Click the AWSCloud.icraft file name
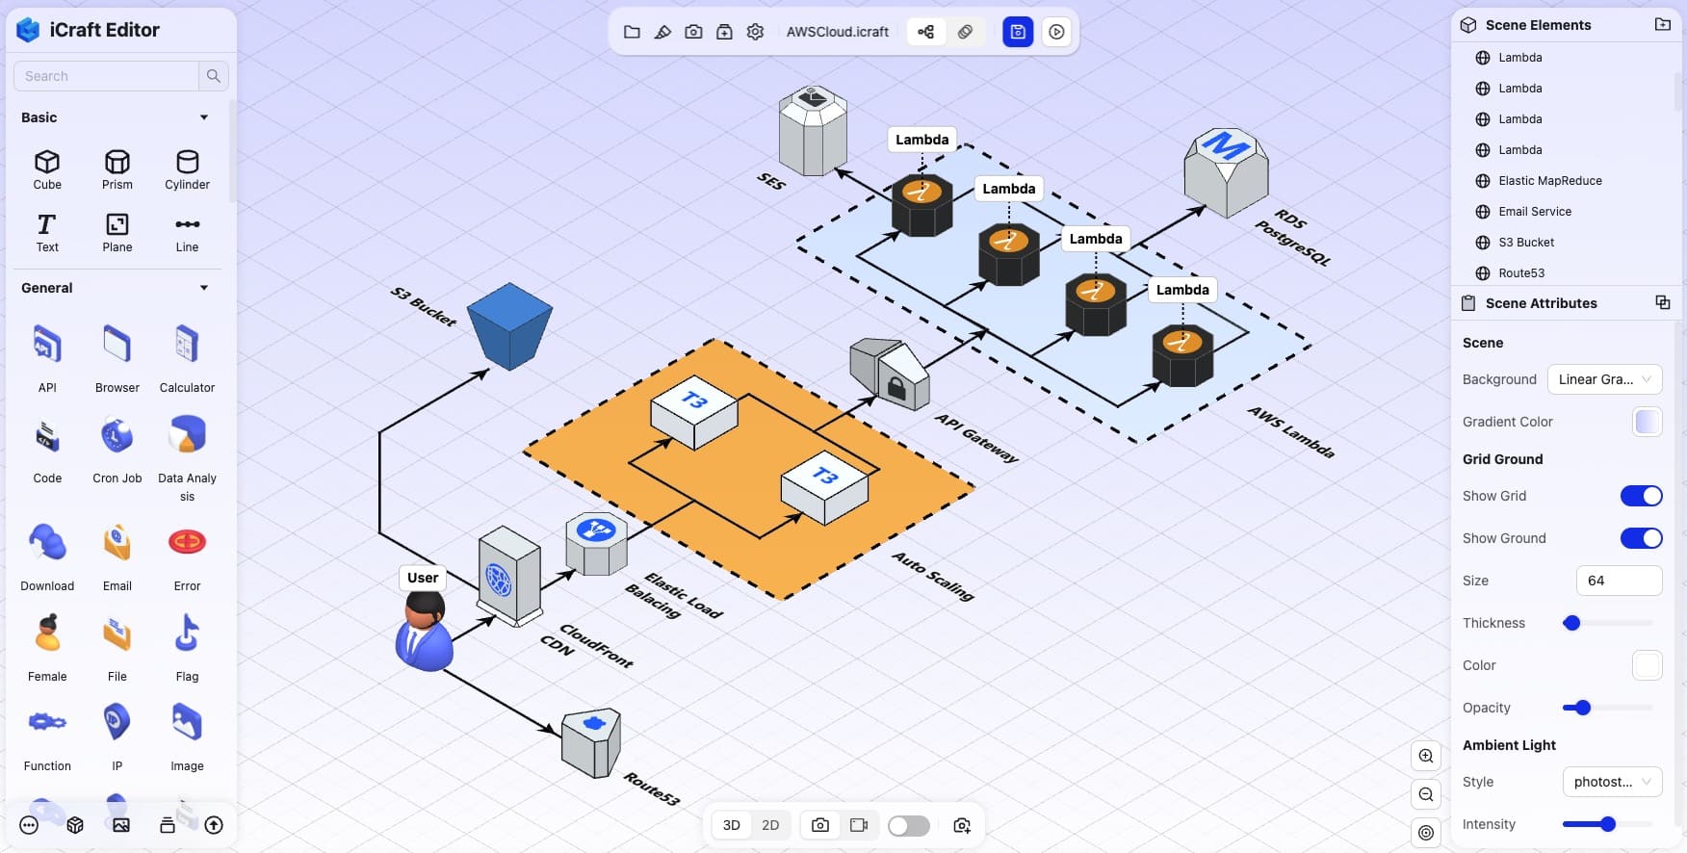This screenshot has width=1687, height=853. coord(838,32)
